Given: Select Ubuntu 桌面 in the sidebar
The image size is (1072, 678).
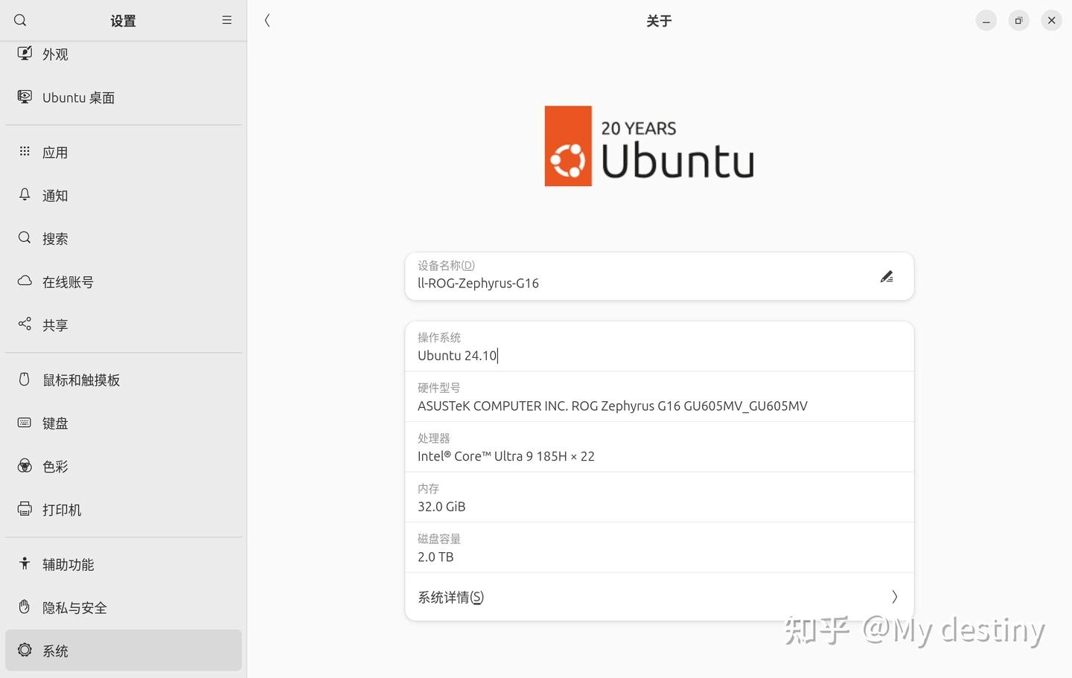Looking at the screenshot, I should coord(78,97).
